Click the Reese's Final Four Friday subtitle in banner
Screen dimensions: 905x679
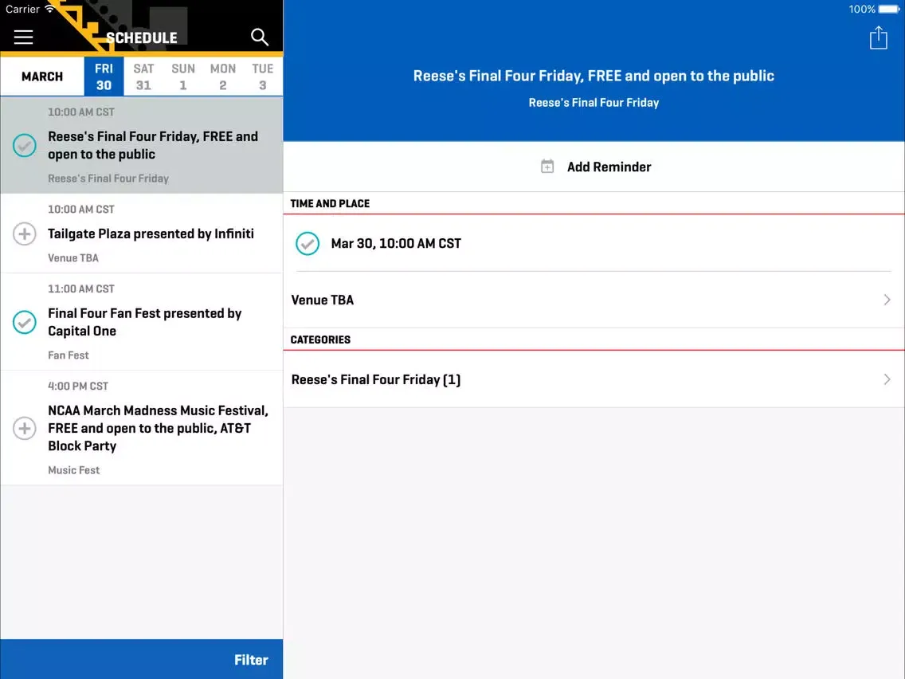(594, 103)
